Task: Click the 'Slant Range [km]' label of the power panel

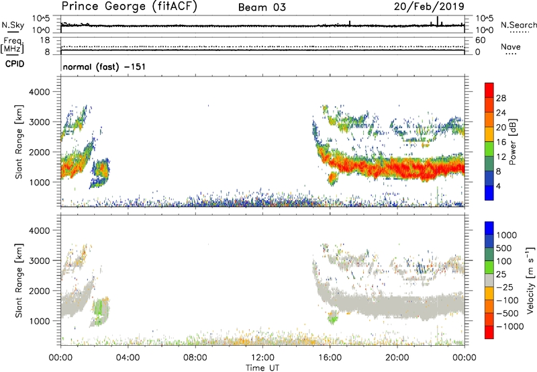Action: [x=19, y=142]
